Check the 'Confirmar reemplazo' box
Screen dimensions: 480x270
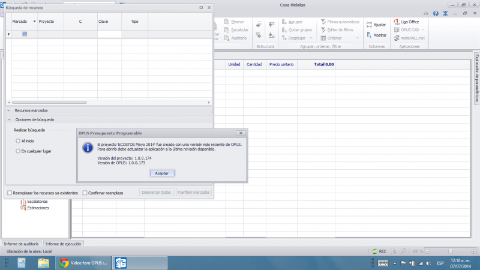coord(84,193)
